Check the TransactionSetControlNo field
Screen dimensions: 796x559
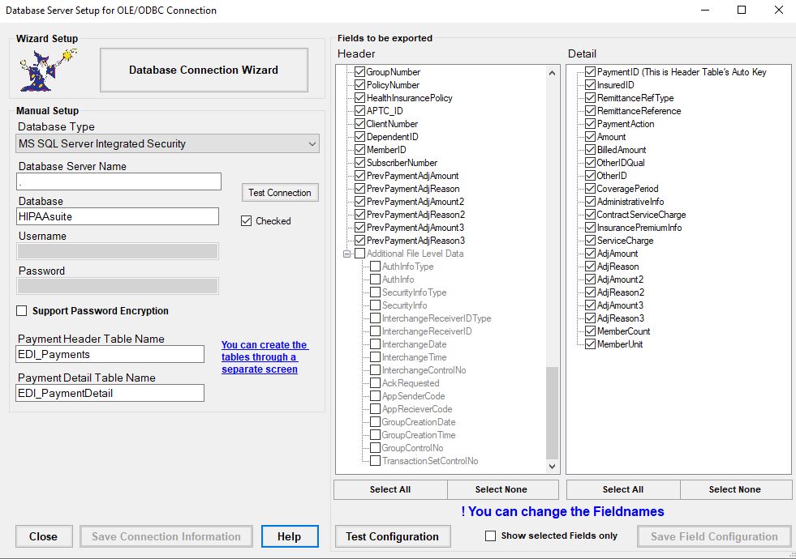[x=375, y=461]
